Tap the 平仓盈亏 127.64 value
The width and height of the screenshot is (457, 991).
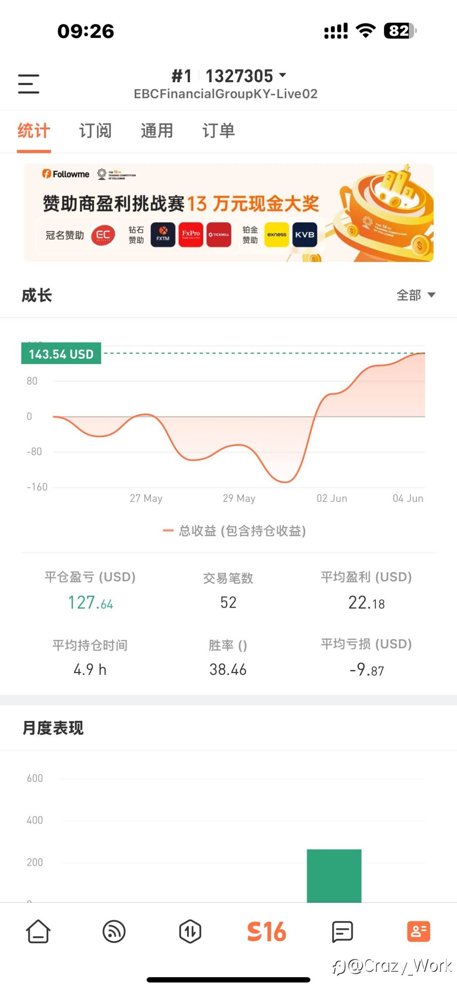pyautogui.click(x=90, y=603)
